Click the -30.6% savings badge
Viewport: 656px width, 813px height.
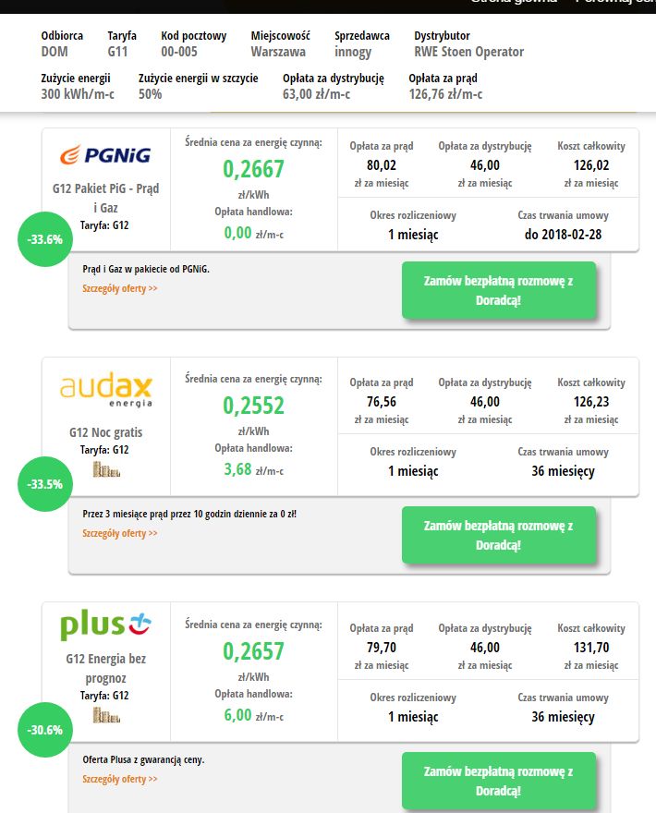coord(45,730)
